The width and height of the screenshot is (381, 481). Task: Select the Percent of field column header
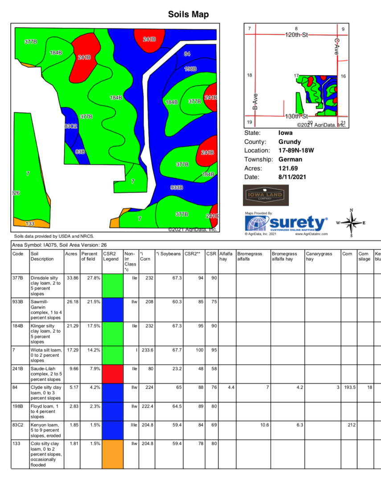tap(90, 257)
